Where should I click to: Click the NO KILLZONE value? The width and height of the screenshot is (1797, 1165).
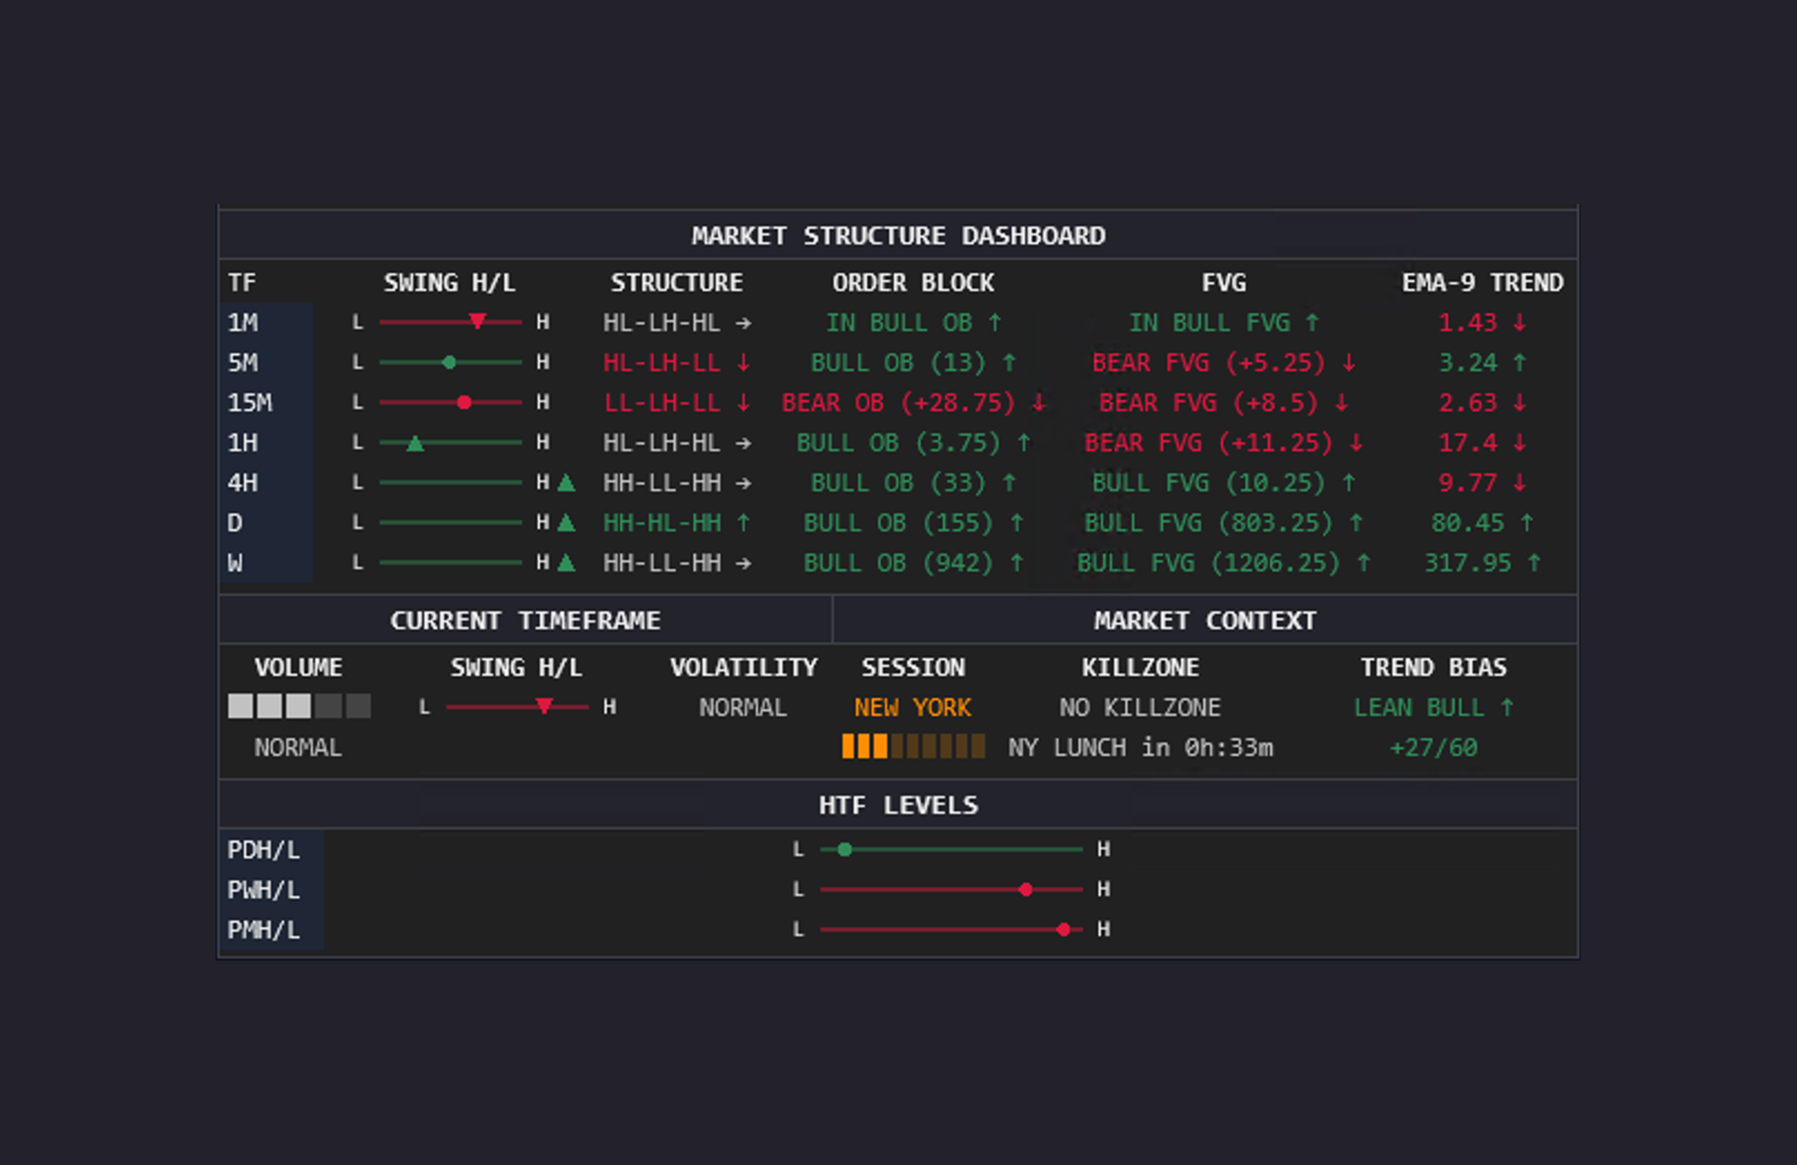point(1140,707)
